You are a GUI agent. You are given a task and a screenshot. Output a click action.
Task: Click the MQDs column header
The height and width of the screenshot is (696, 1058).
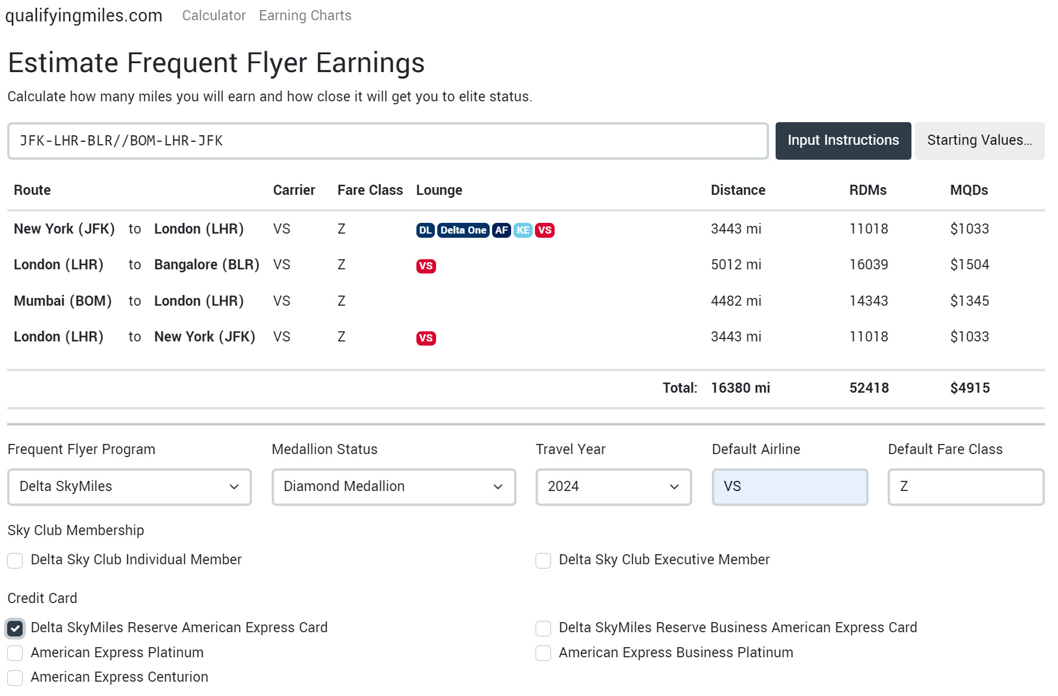pos(969,190)
